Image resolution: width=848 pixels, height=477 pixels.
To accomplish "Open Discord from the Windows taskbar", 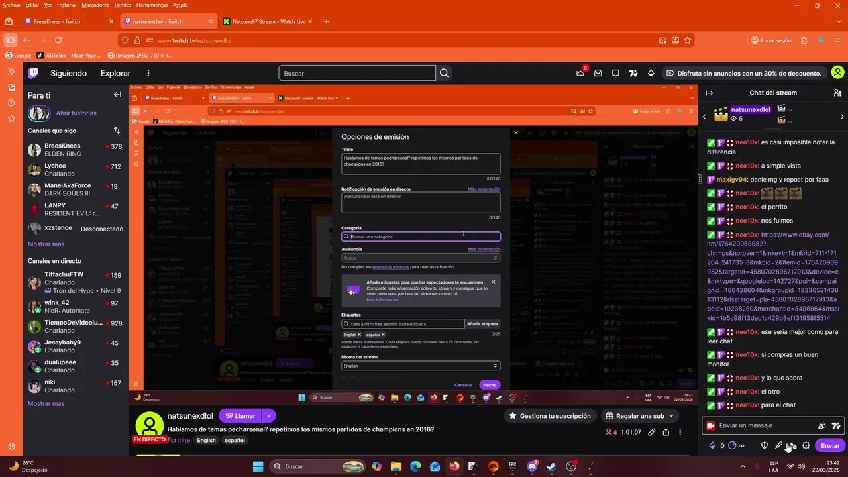I will [532, 466].
